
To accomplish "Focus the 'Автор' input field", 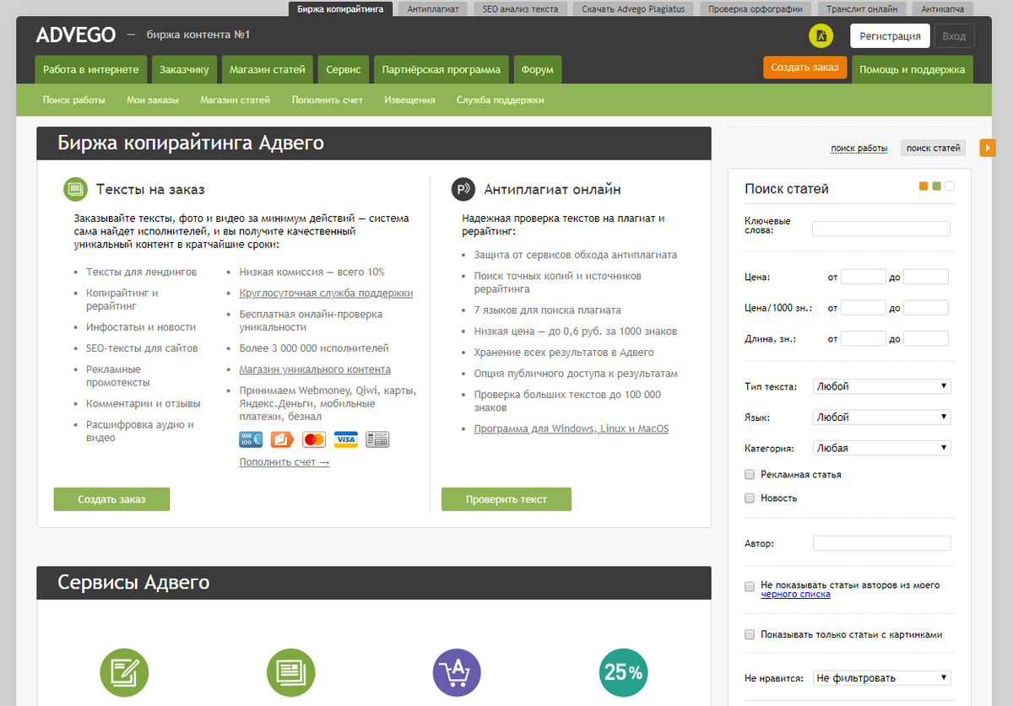I will coord(881,543).
